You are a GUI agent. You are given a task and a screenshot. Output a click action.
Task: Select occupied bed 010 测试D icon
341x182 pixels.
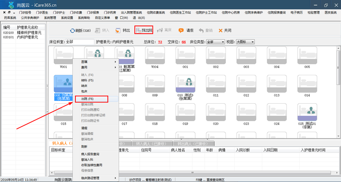coord(185,84)
